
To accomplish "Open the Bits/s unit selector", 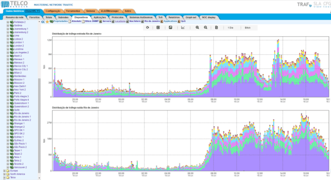I will click(x=248, y=28).
